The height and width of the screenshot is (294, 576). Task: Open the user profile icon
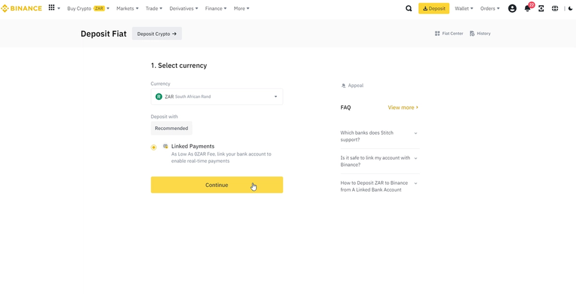coord(512,8)
